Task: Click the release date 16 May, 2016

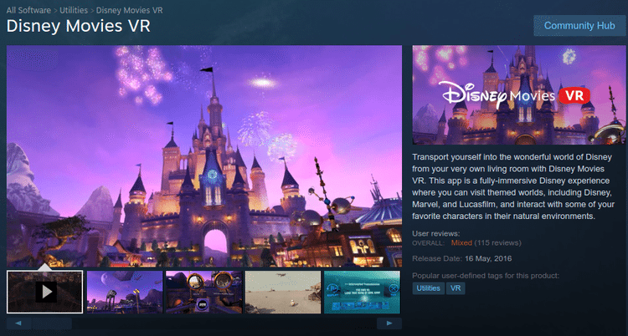Action: 488,259
